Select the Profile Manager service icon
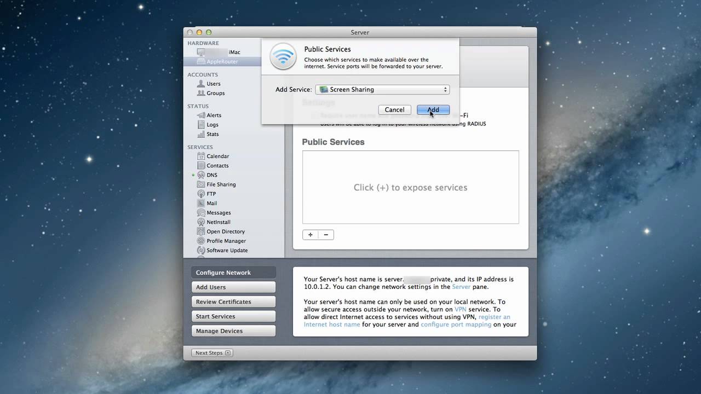 coord(201,241)
